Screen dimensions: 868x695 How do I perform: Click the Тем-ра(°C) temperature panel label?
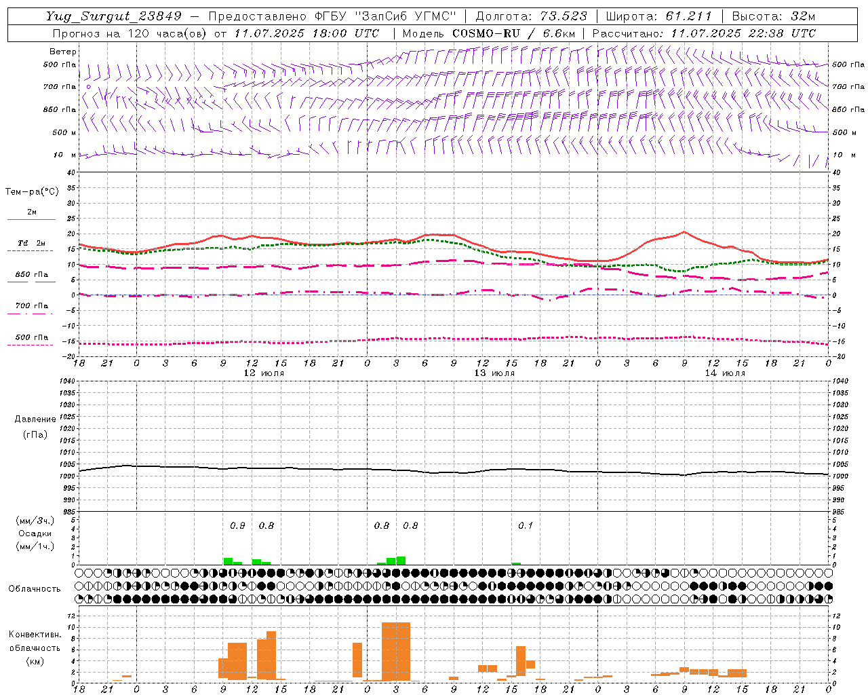click(32, 192)
